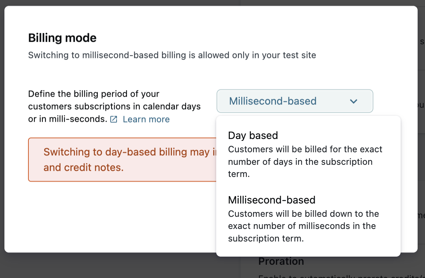Click the Proration heading behind the dialog
This screenshot has width=425, height=278.
[281, 261]
